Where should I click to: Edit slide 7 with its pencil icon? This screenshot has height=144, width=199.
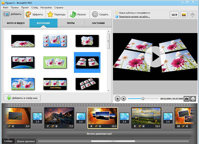coord(53,126)
